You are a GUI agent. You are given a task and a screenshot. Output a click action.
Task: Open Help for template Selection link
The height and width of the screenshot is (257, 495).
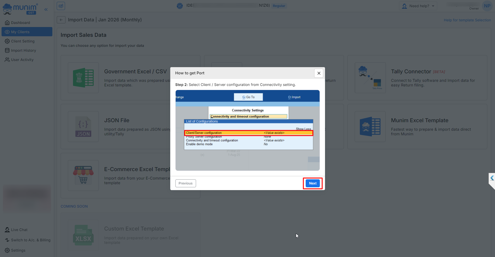click(467, 20)
